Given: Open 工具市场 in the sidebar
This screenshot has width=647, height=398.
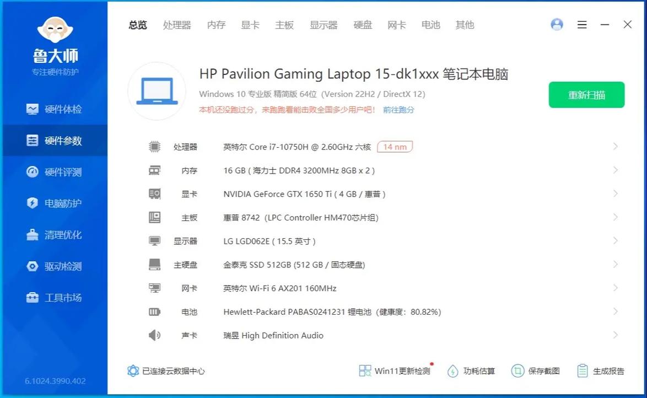Looking at the screenshot, I should 55,297.
